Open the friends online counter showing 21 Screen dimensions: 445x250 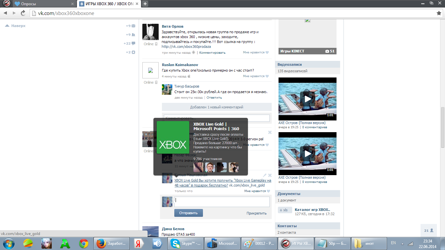tap(429, 230)
